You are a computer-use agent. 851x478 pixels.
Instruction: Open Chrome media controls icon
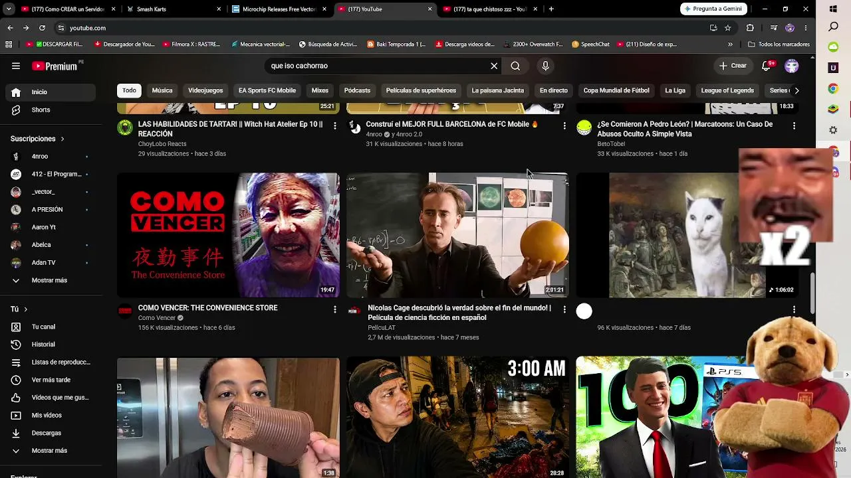(773, 28)
